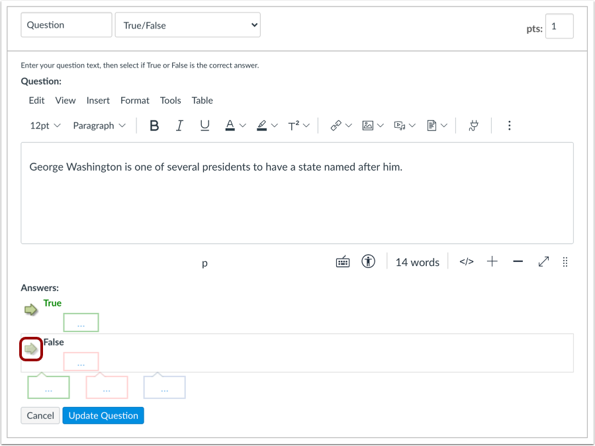595x446 pixels.
Task: Apply underline formatting
Action: click(x=205, y=126)
